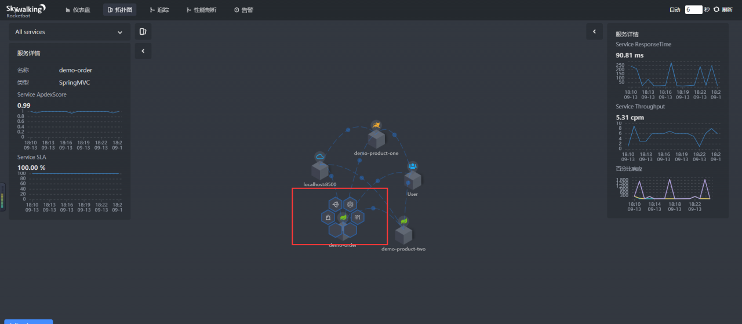Click the localhost:8500 node label
742x324 pixels.
[320, 184]
